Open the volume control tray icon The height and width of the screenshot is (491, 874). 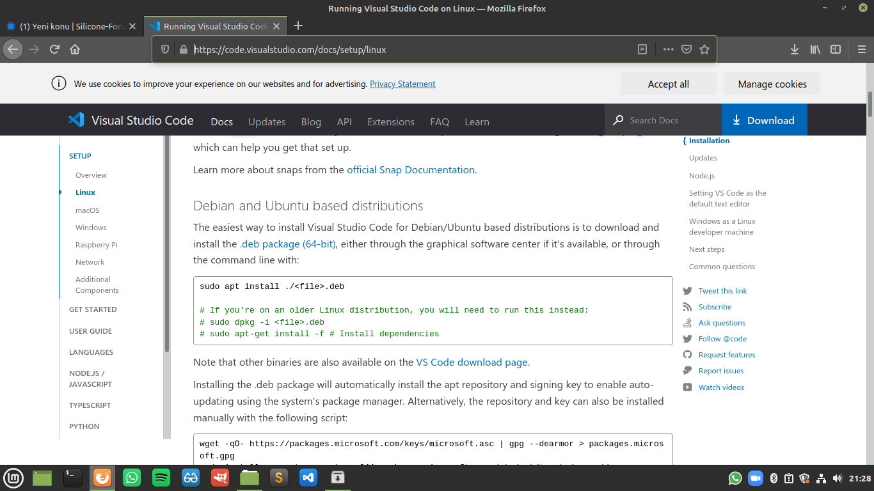pyautogui.click(x=837, y=478)
